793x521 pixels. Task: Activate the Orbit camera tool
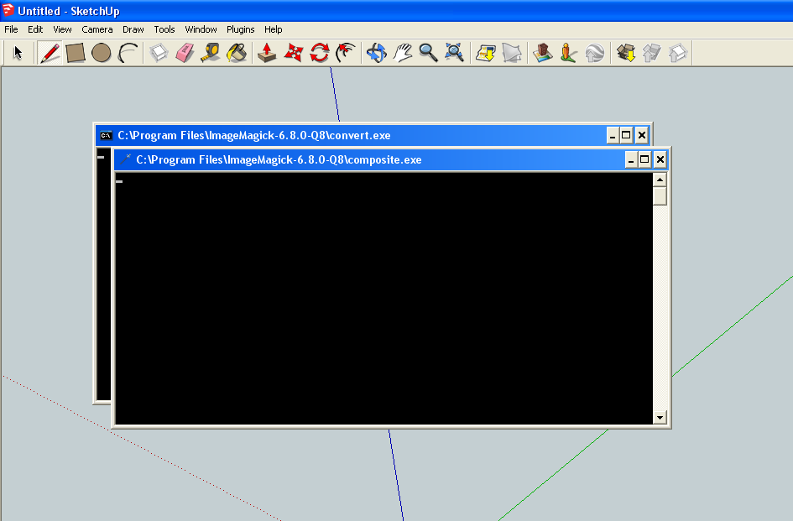[x=376, y=53]
